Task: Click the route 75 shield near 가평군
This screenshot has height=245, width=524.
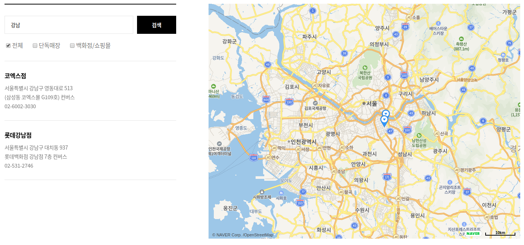Action: pos(509,43)
